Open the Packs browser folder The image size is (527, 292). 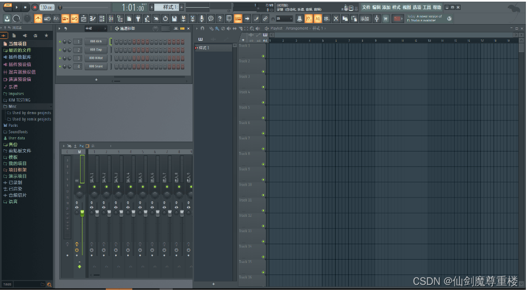pos(13,125)
